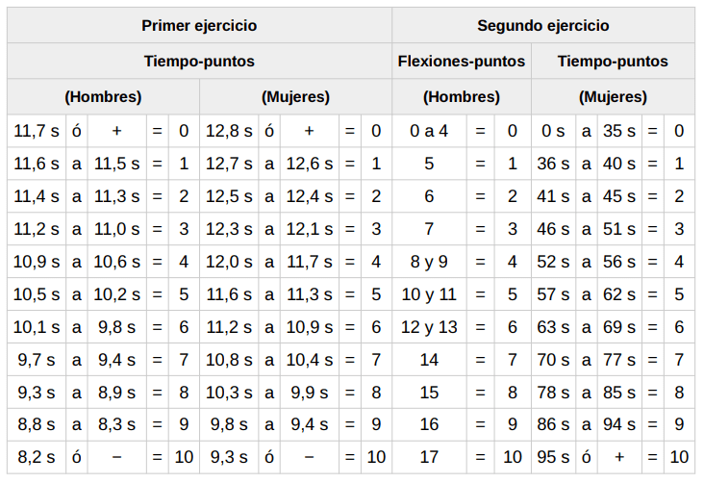Select the cell reading "9,3 s" in the last row
This screenshot has width=704, height=483.
(229, 457)
